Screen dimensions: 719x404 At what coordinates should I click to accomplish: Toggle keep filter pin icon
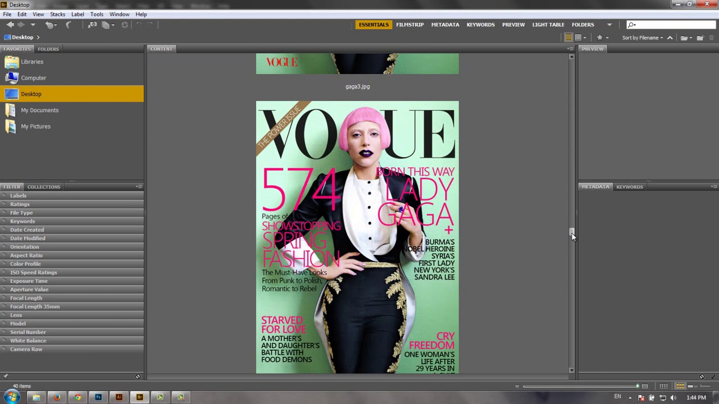pyautogui.click(x=6, y=377)
